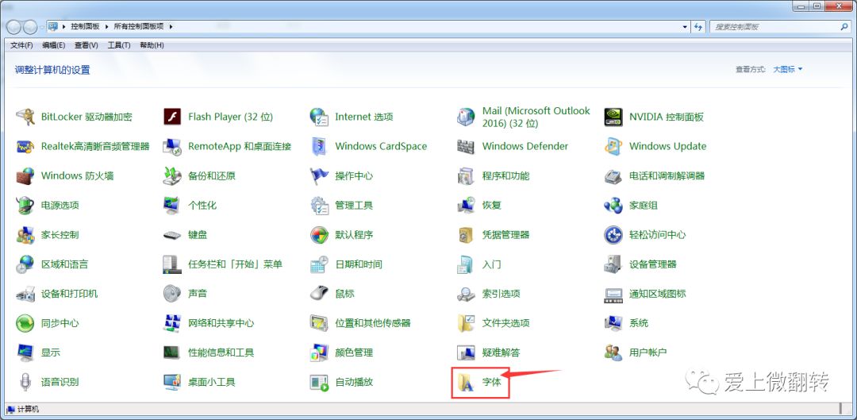Open the Windows Defender wall icon
Image resolution: width=857 pixels, height=420 pixels.
tap(467, 146)
